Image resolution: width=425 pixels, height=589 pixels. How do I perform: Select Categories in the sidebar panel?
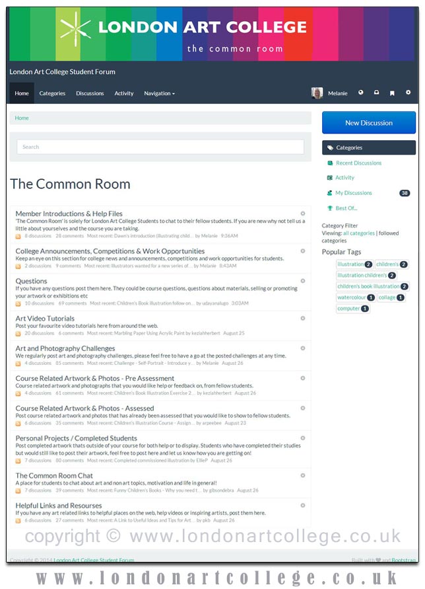369,147
